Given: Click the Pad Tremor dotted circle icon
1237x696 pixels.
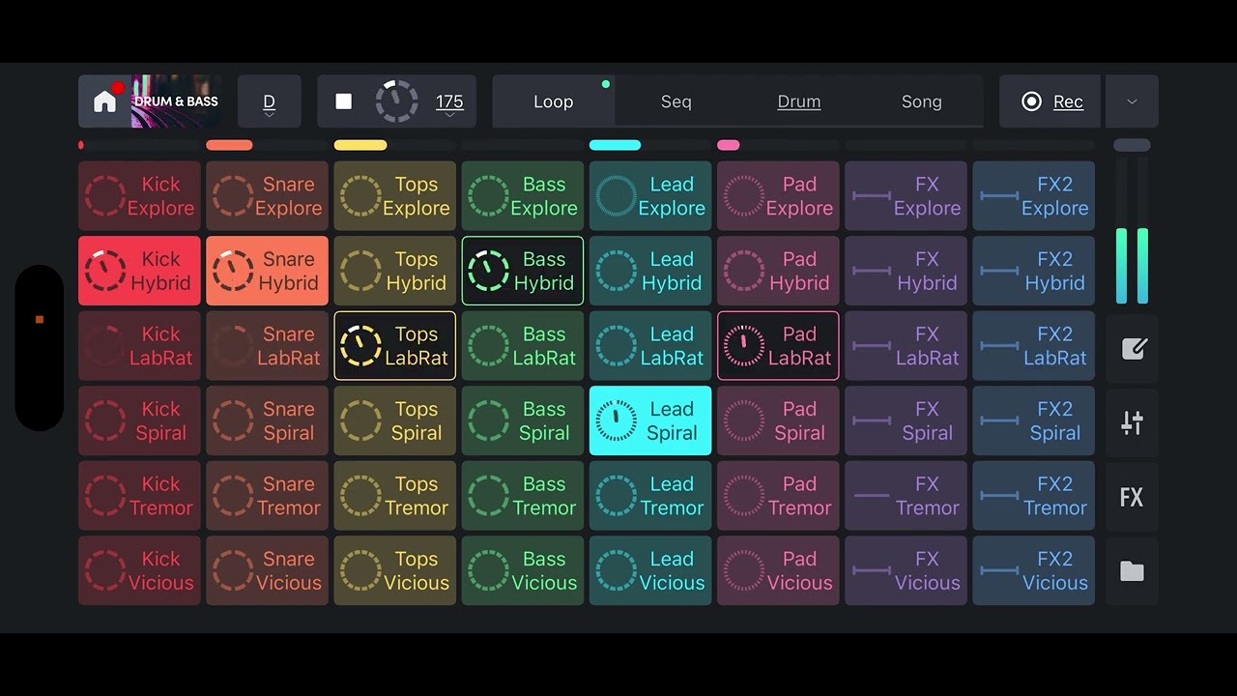Looking at the screenshot, I should [x=743, y=496].
